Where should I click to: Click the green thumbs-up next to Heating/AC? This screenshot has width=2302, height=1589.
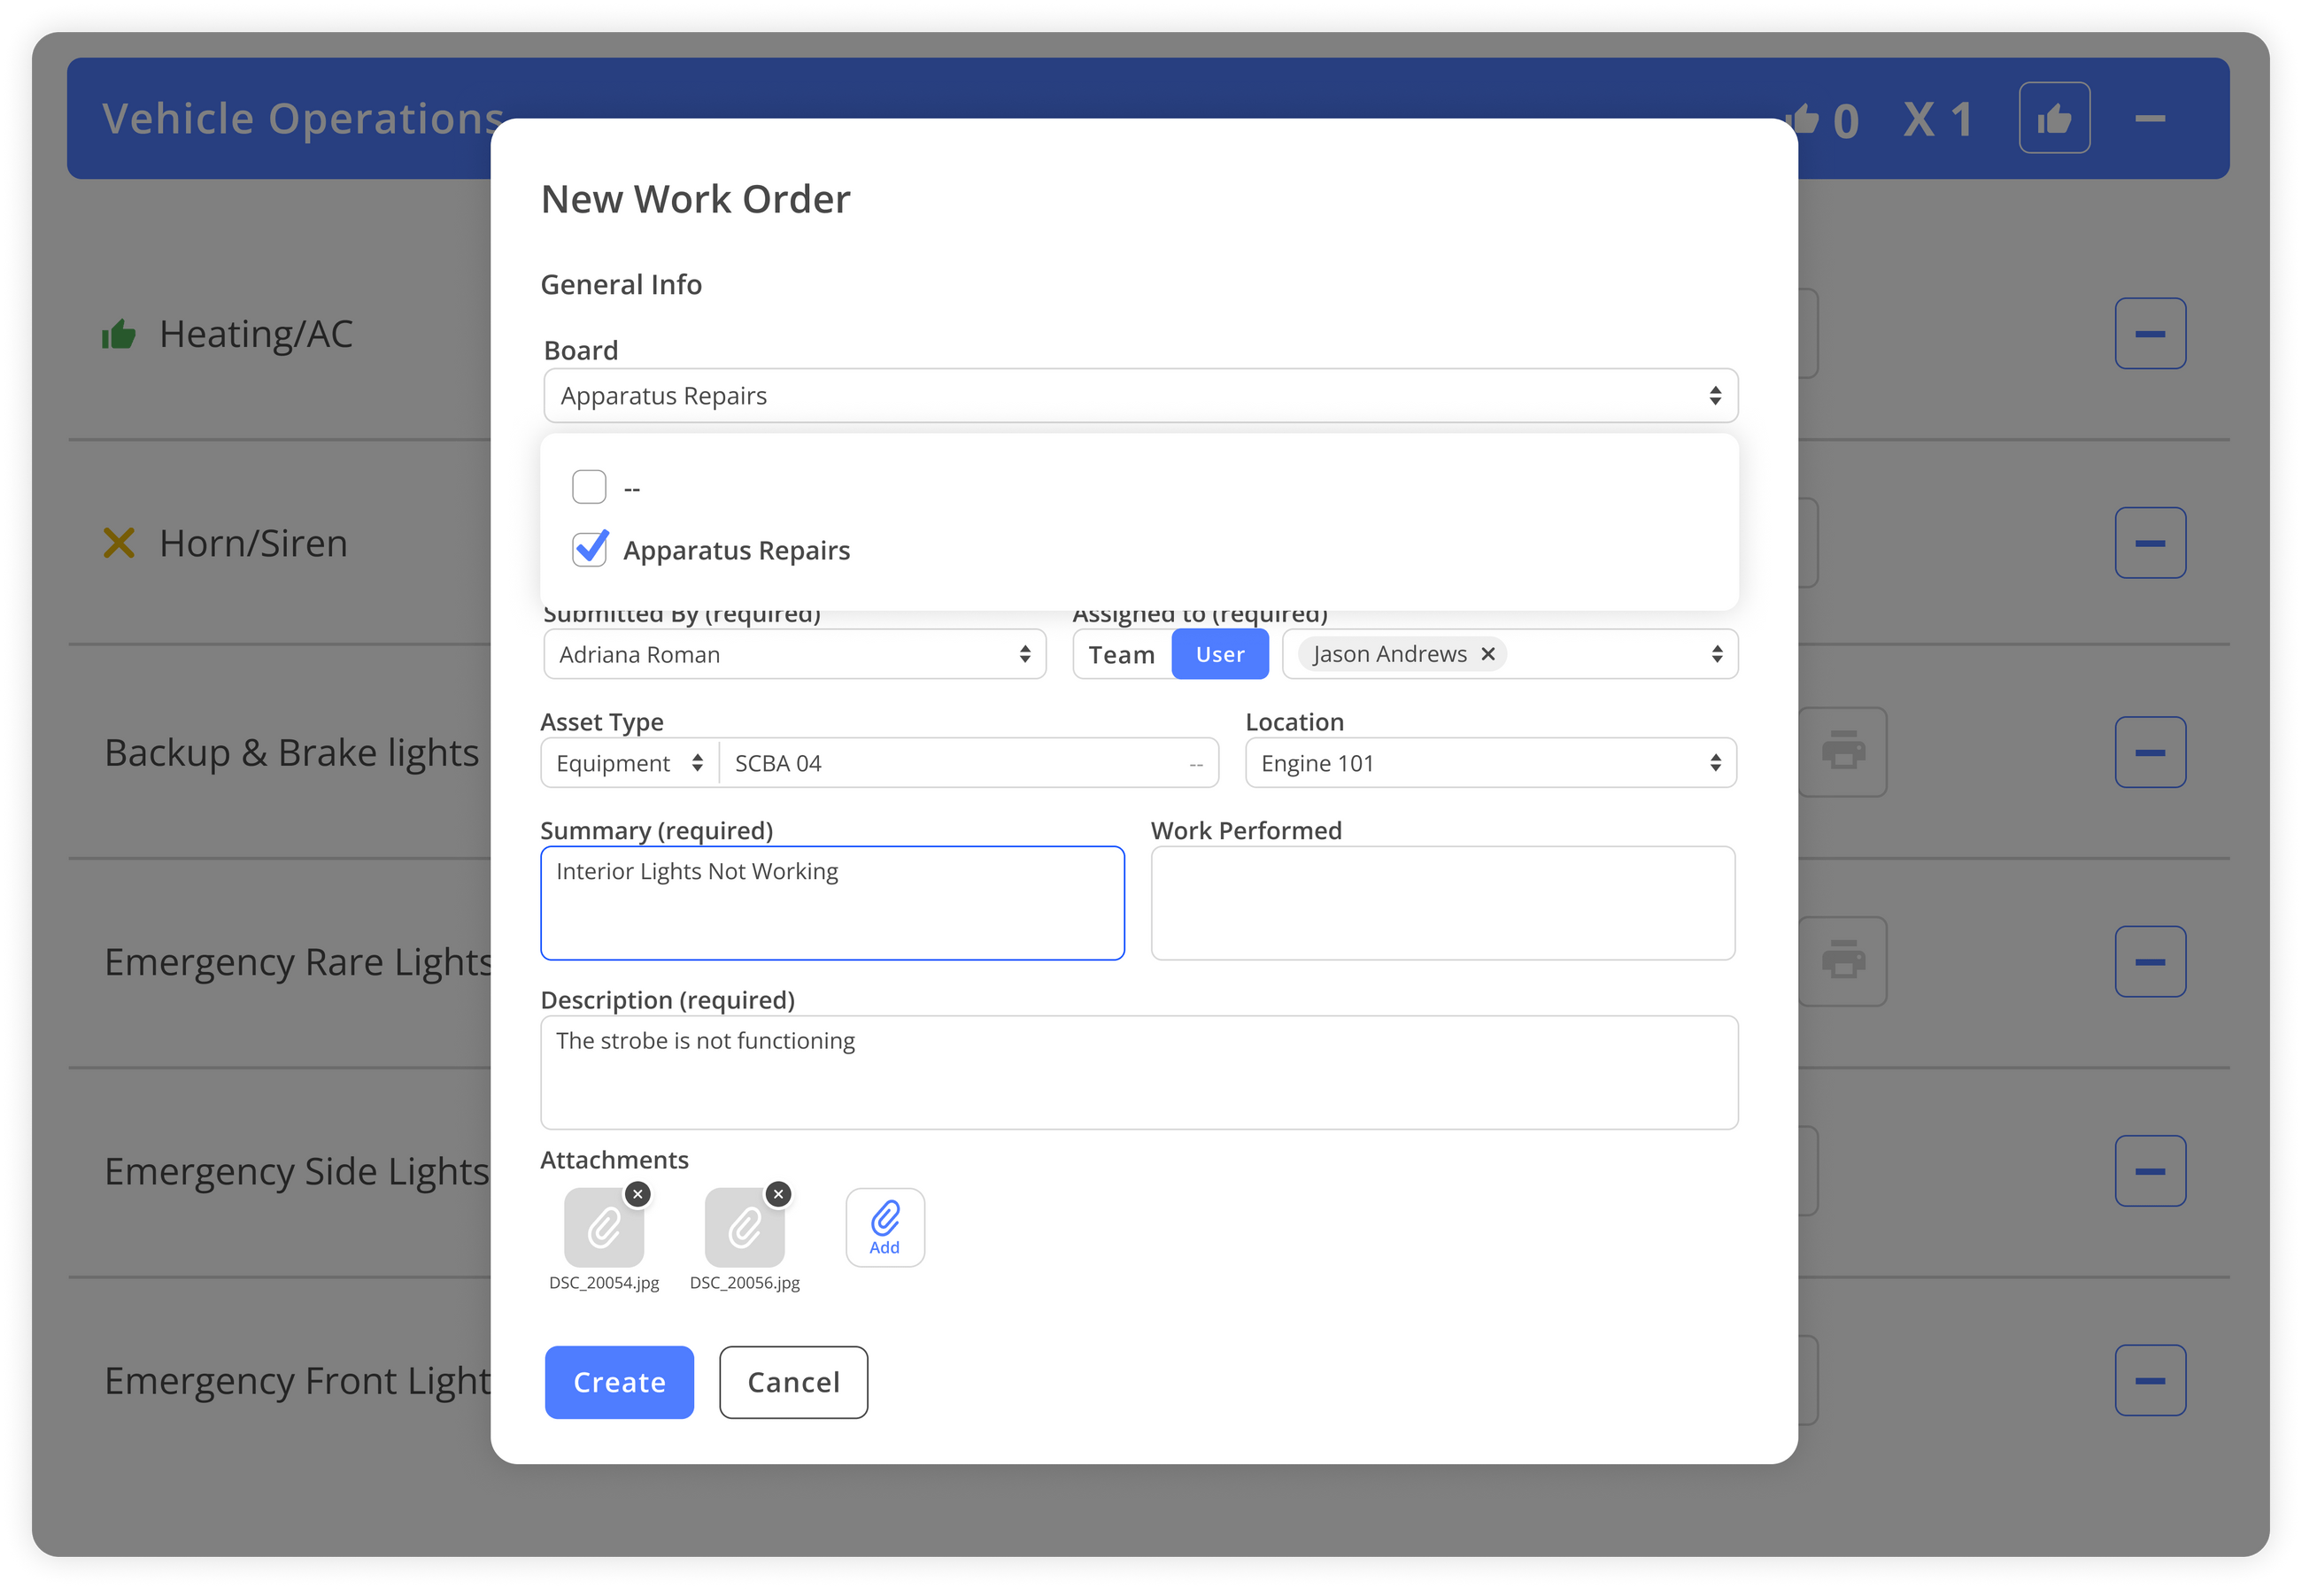pos(119,333)
